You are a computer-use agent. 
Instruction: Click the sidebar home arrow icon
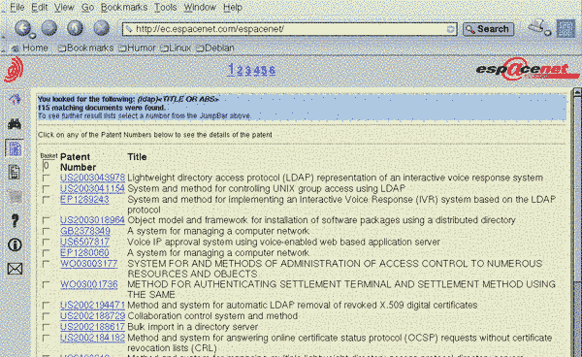click(x=15, y=99)
